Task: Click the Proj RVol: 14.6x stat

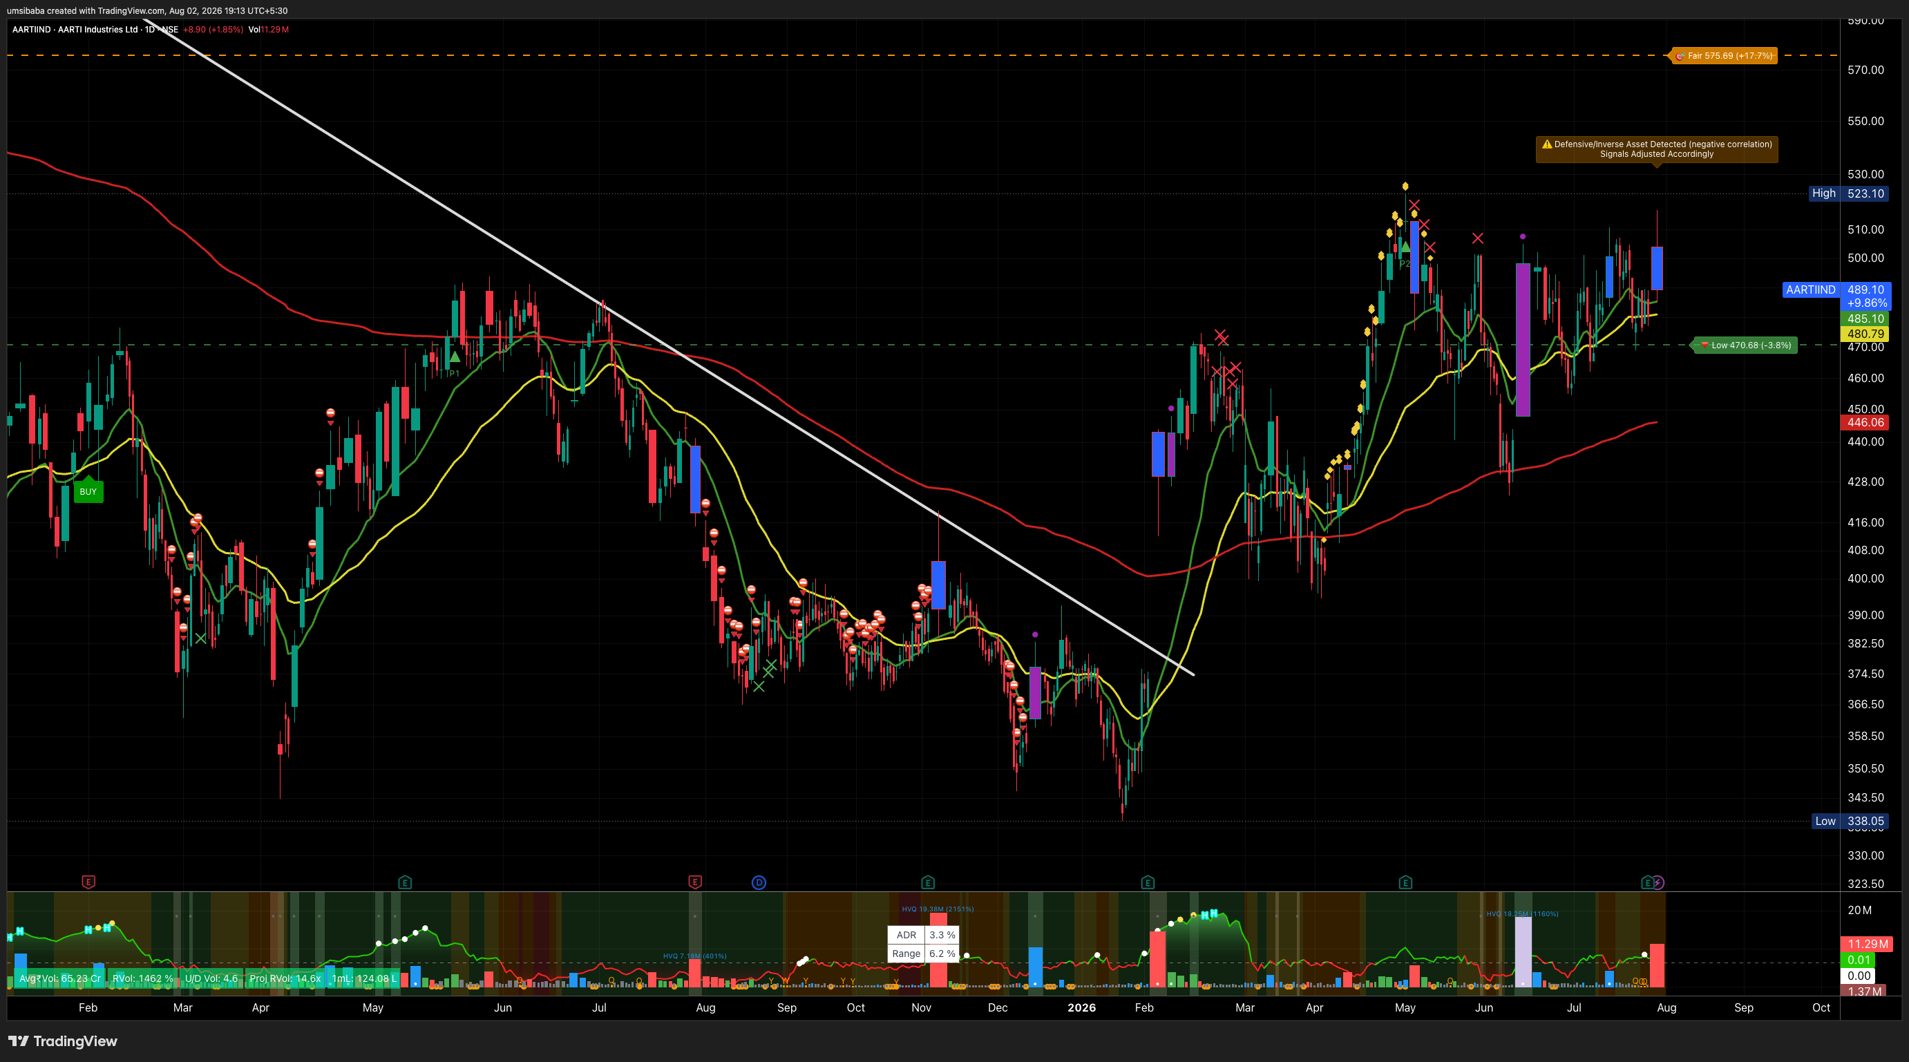Action: tap(285, 978)
